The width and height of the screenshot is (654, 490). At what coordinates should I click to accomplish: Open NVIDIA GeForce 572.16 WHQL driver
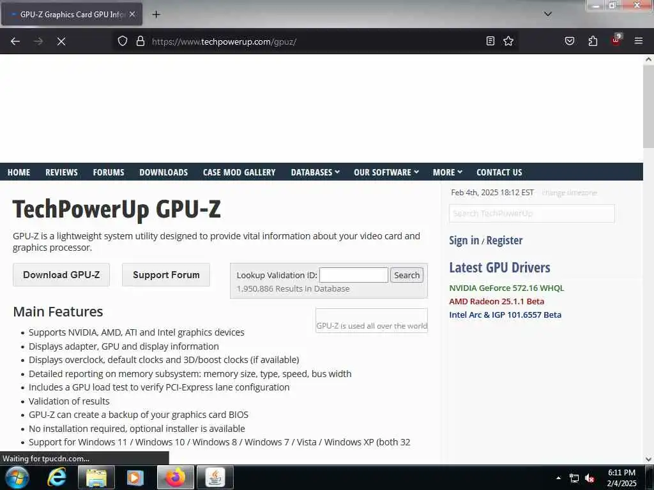tap(506, 288)
